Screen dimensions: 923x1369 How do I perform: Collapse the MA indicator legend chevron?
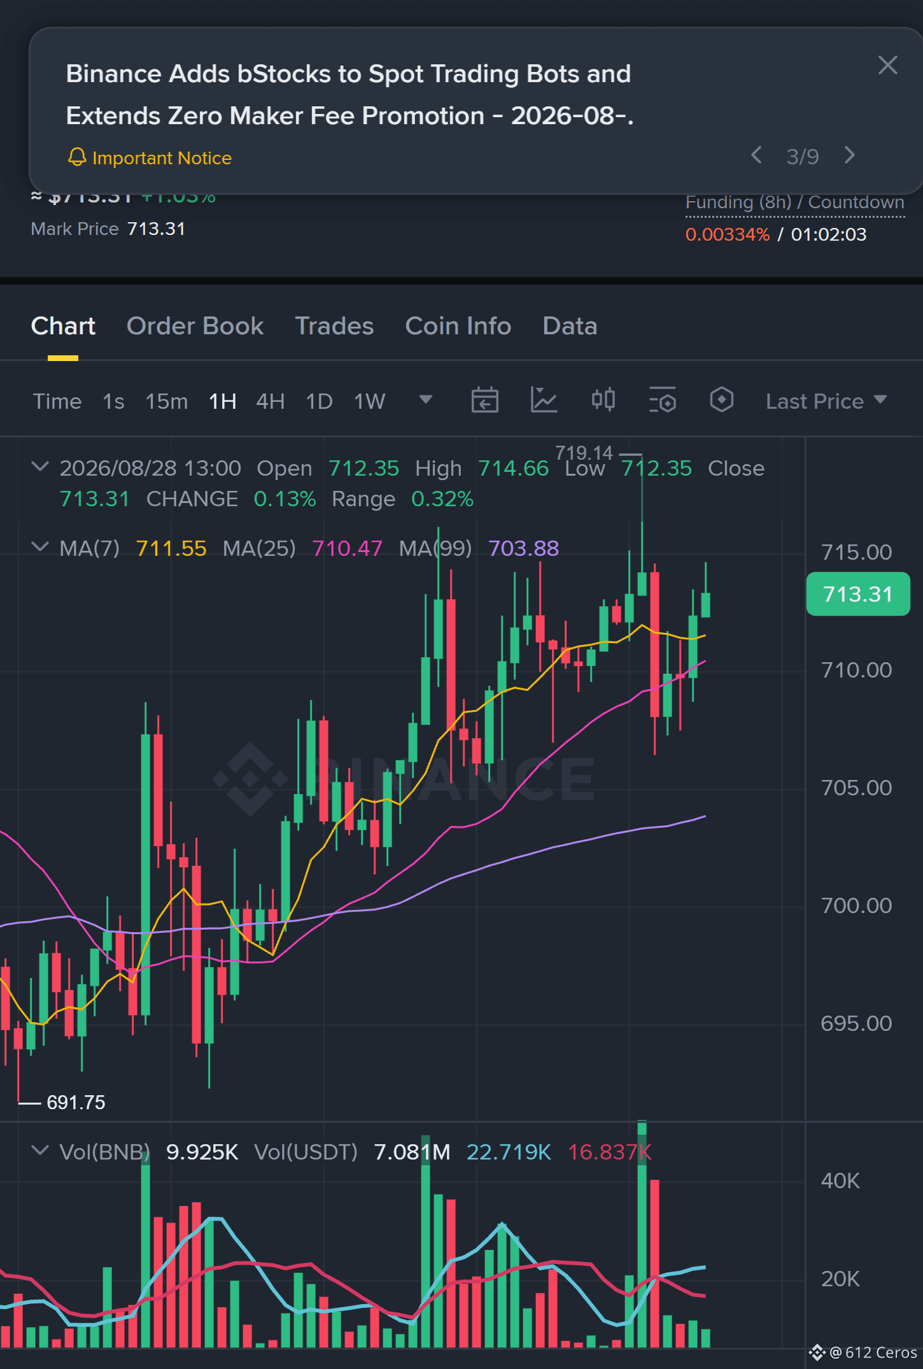pos(39,547)
